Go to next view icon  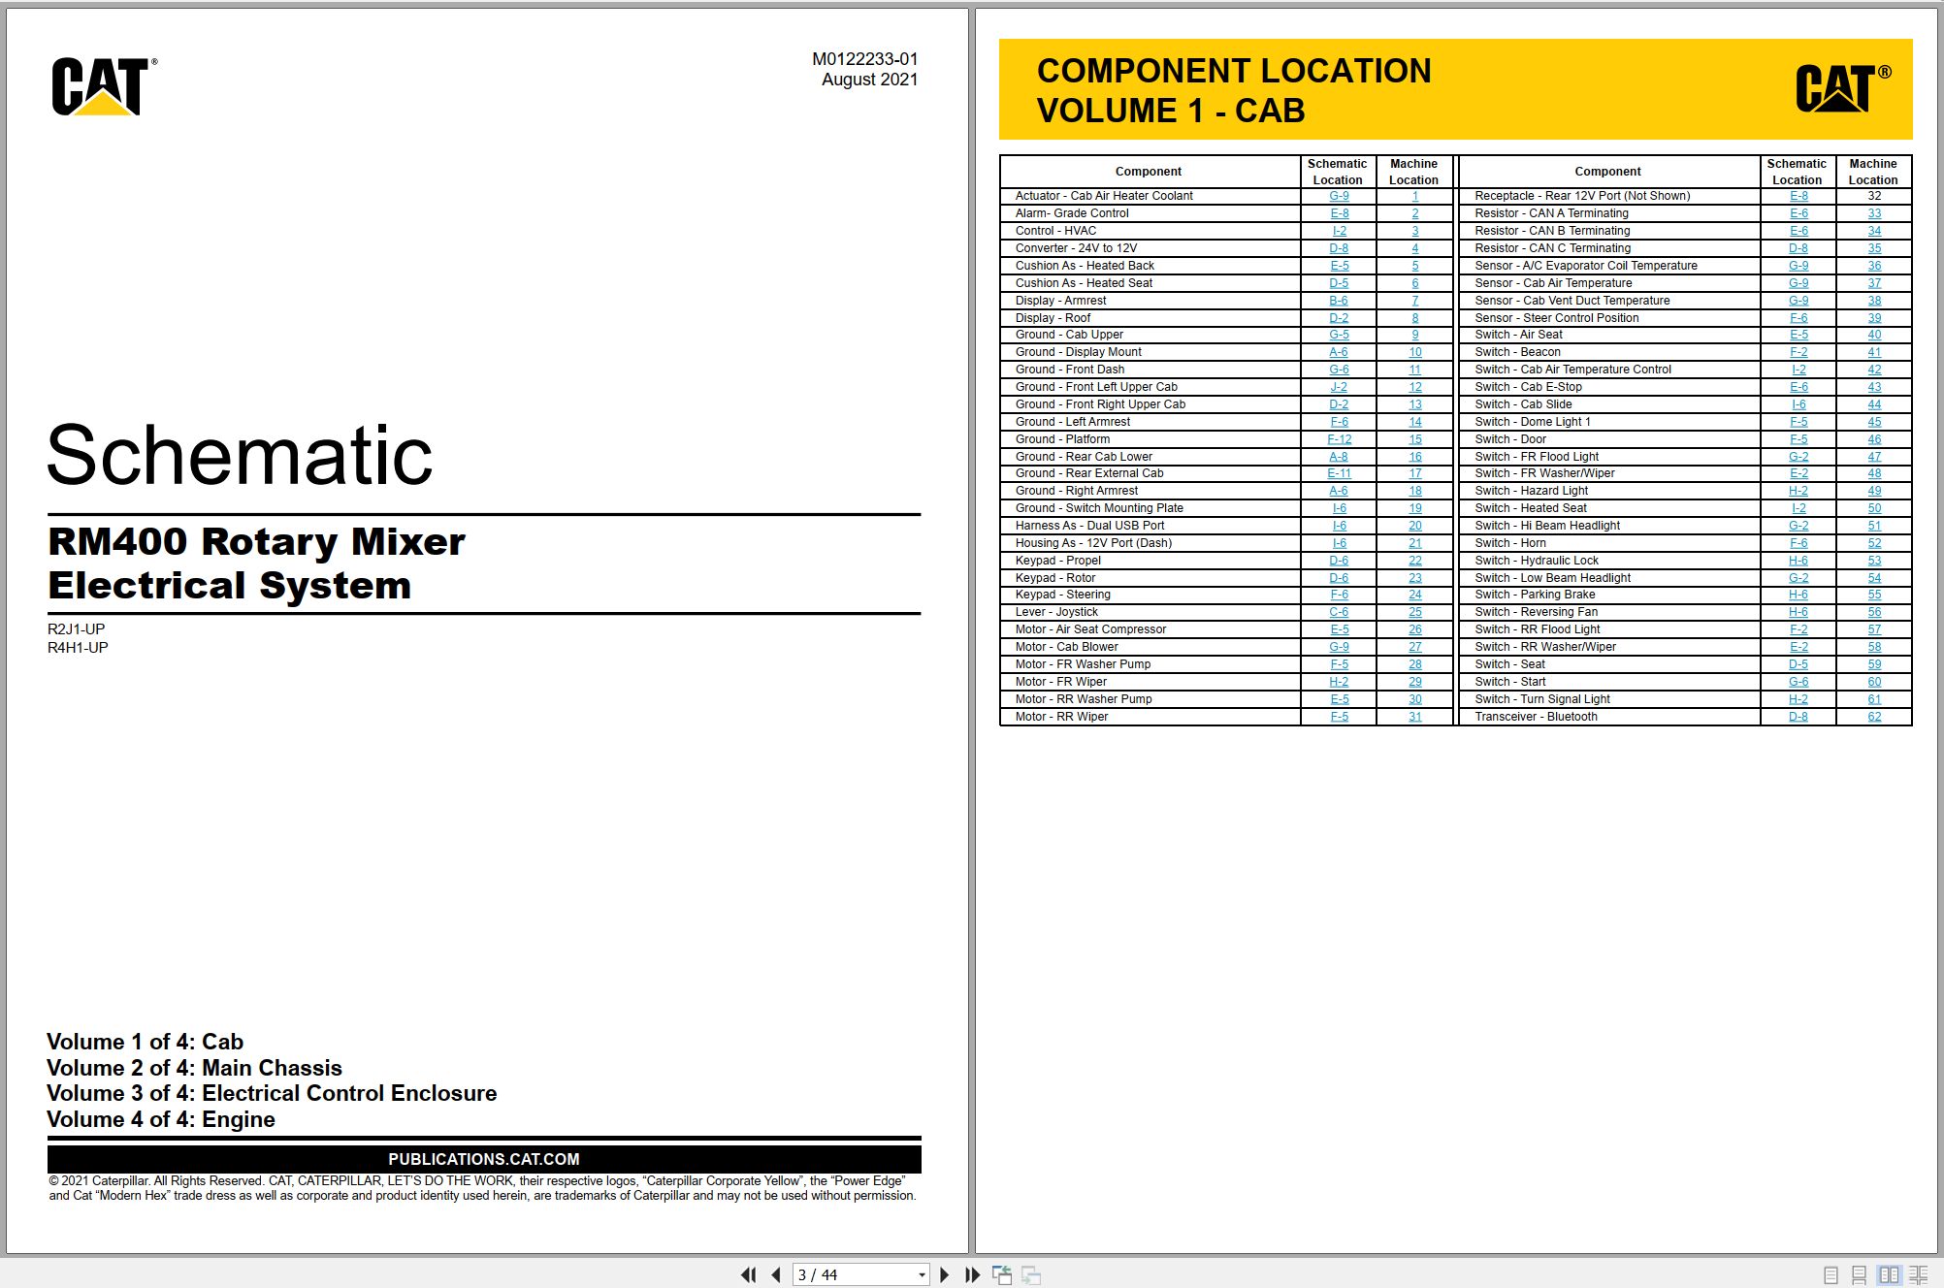click(1031, 1274)
